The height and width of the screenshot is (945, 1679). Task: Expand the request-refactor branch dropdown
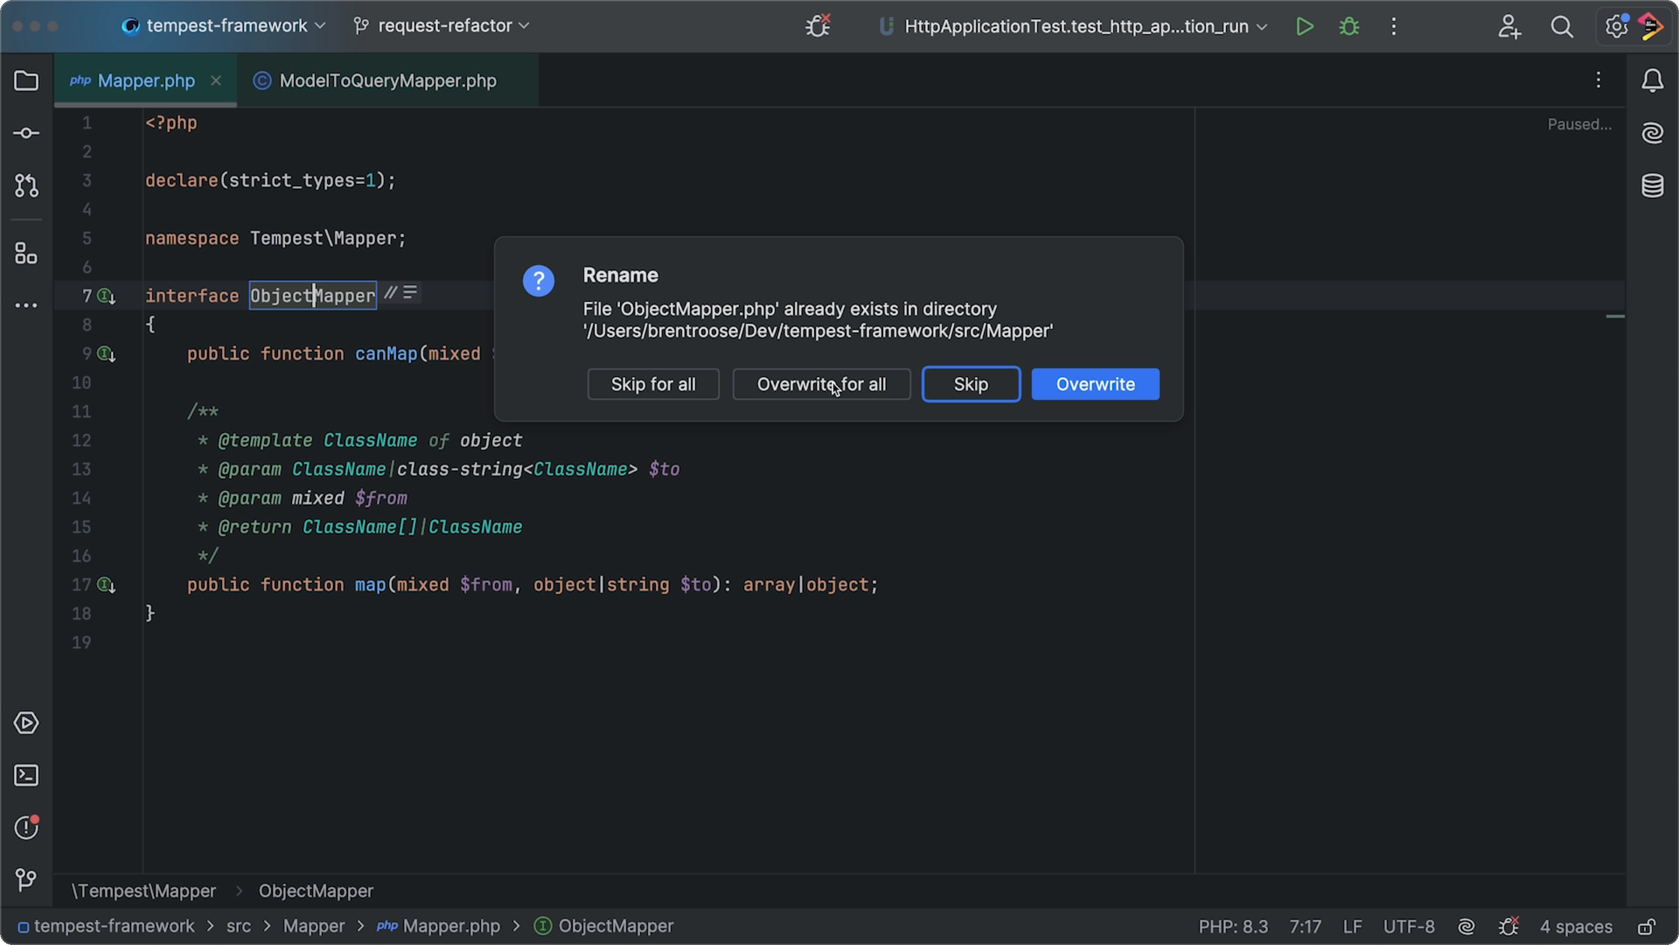(x=442, y=26)
